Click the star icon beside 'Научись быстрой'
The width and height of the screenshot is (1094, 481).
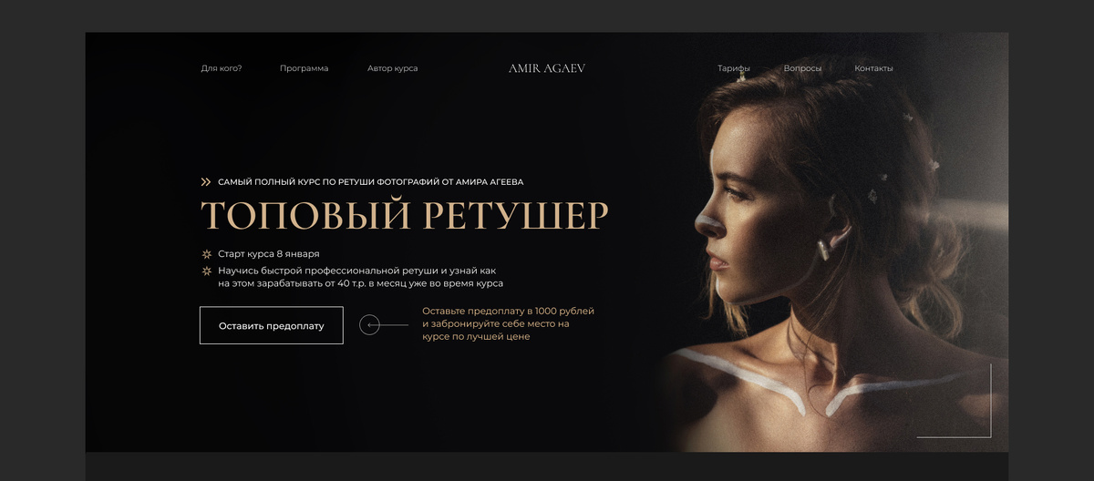click(x=207, y=271)
